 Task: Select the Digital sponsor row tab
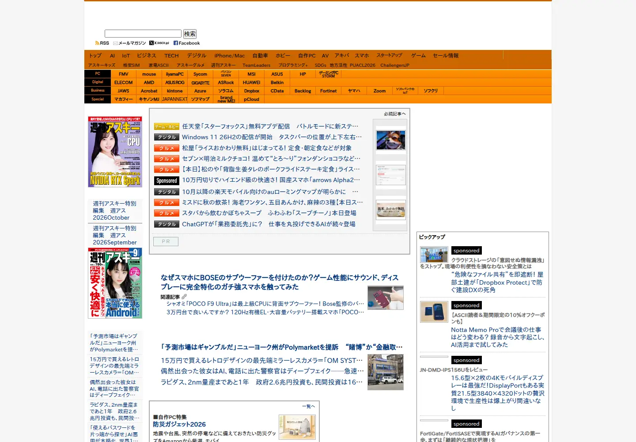point(98,82)
